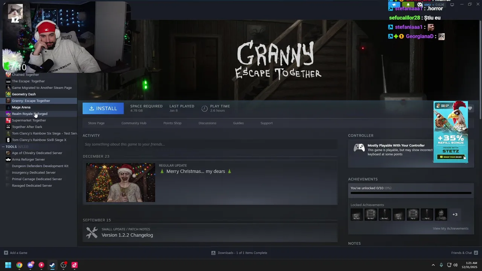This screenshot has height=271, width=482.
Task: Collapse the TOOLS category
Action: click(x=3, y=147)
